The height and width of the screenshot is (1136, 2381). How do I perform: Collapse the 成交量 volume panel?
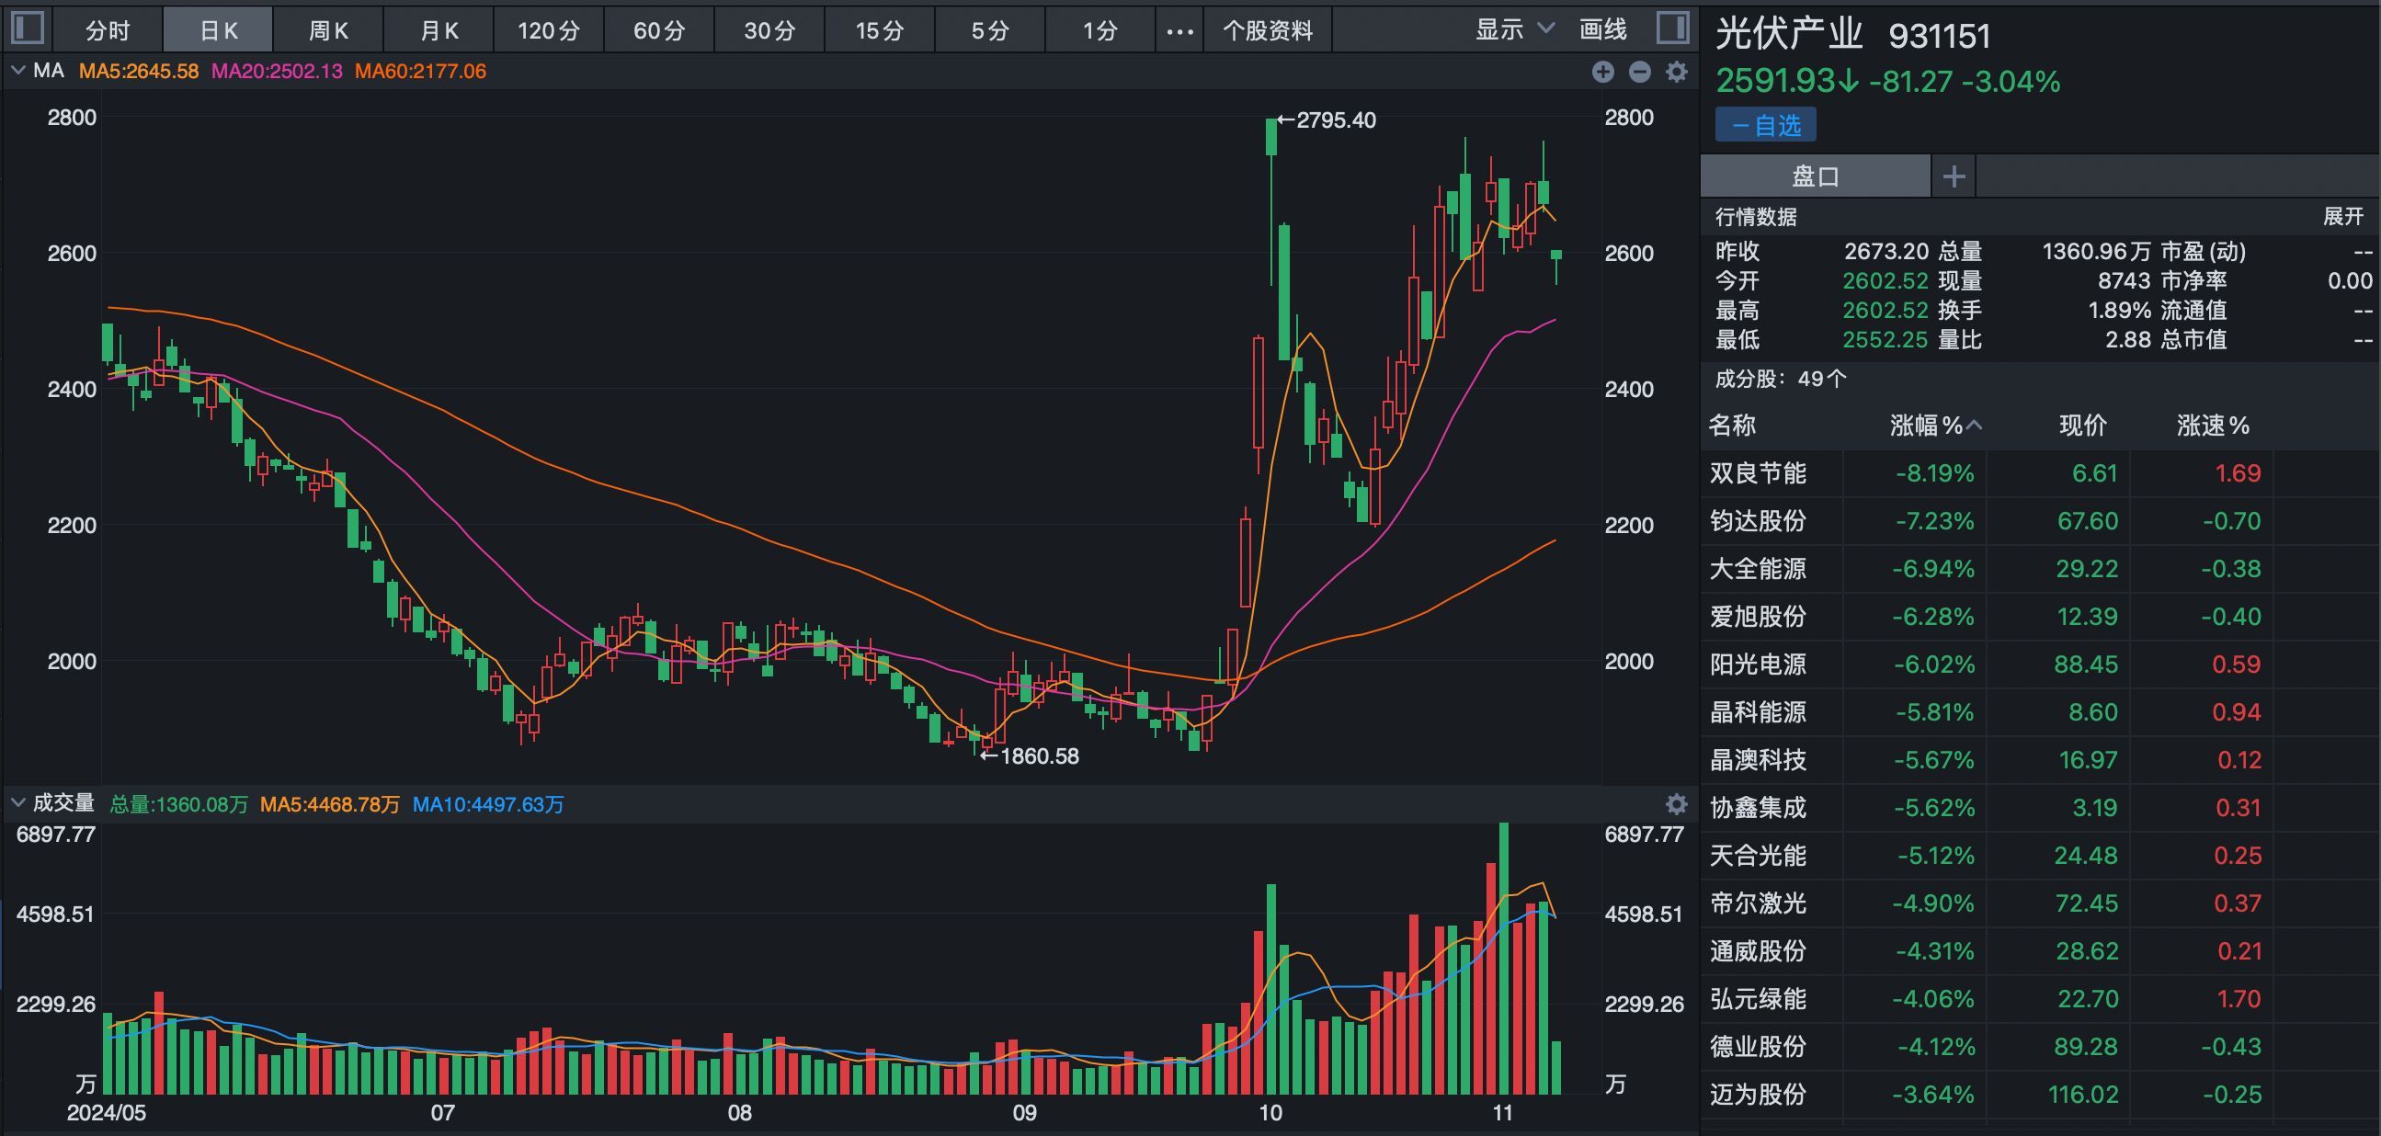tap(18, 803)
